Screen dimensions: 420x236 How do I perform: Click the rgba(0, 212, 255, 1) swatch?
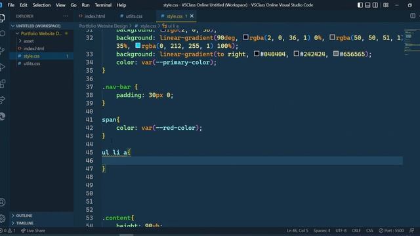point(138,45)
